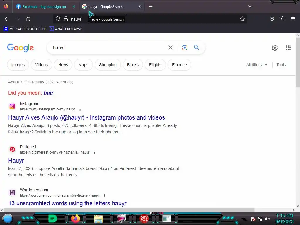Bookmark this page with the star
The width and height of the screenshot is (300, 225).
pos(242,19)
